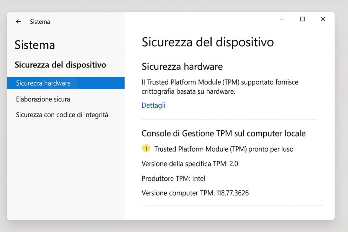The height and width of the screenshot is (232, 348).
Task: Click the large Sistema sidebar heading
Action: (35, 45)
